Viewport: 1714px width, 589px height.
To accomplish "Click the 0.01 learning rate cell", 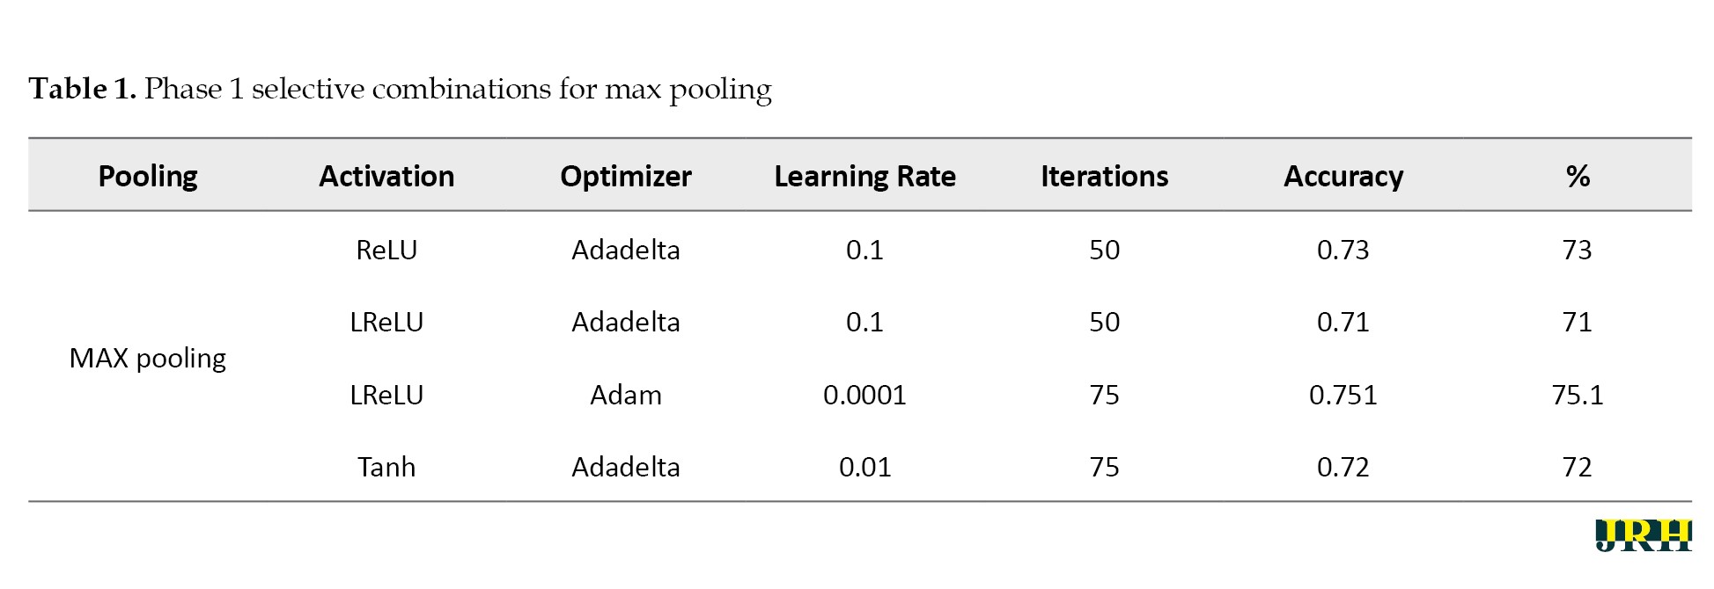I will pyautogui.click(x=864, y=467).
